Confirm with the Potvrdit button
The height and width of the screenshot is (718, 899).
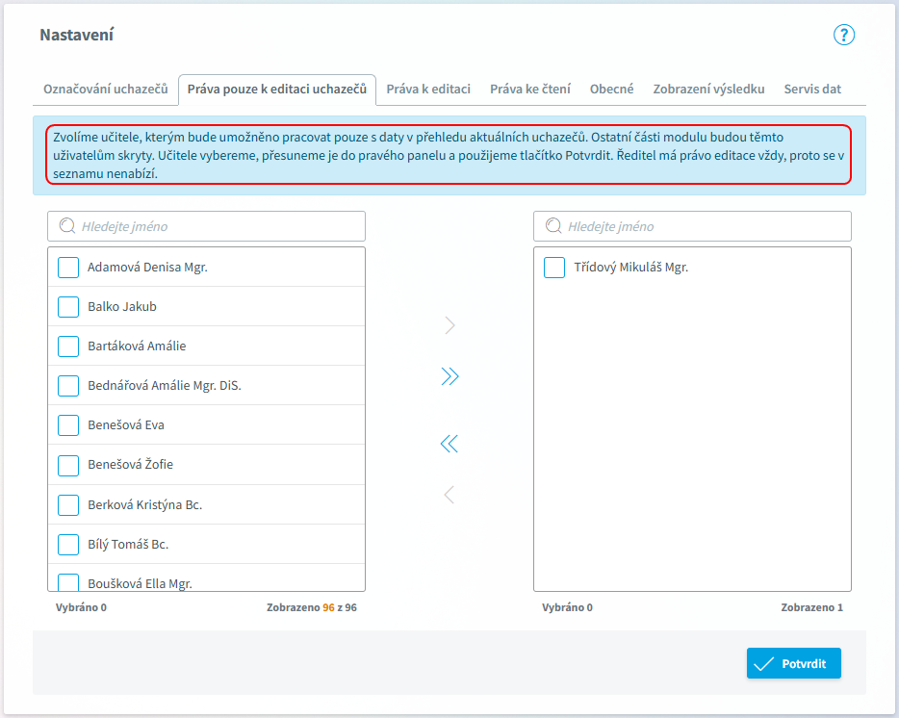click(x=793, y=663)
